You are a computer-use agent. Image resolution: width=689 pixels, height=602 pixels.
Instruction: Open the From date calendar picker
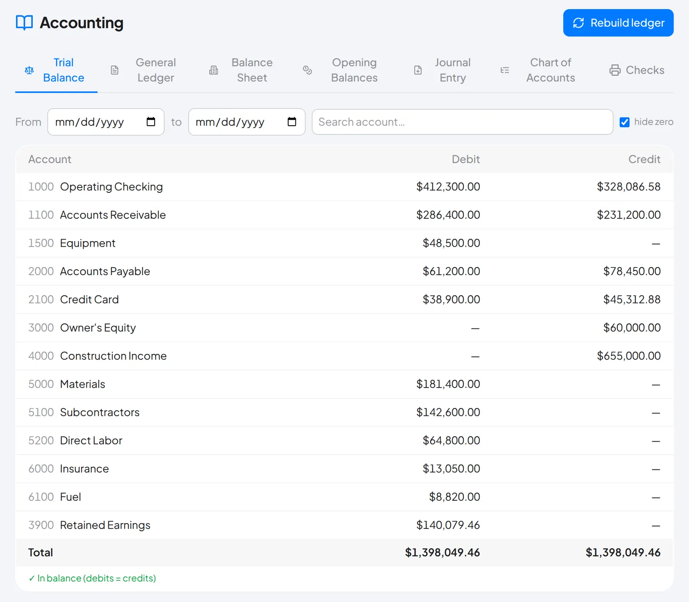coord(151,122)
